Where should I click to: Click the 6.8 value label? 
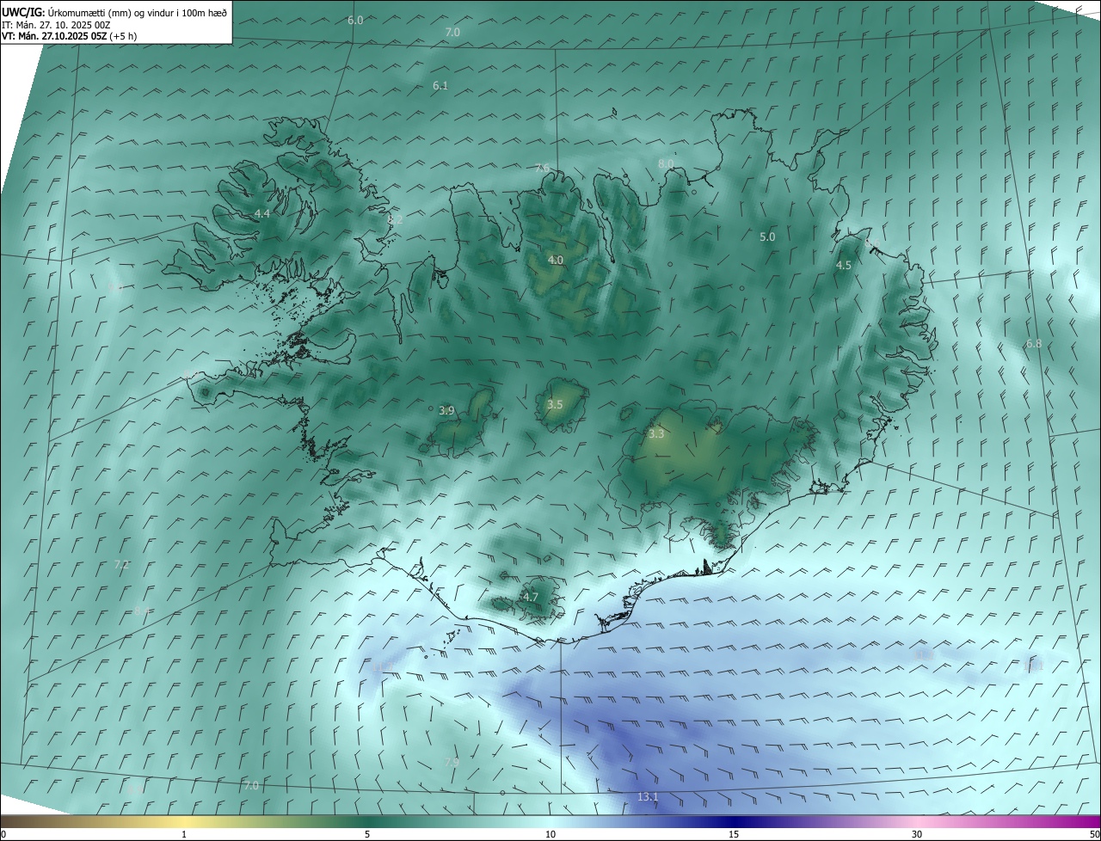pos(1034,344)
